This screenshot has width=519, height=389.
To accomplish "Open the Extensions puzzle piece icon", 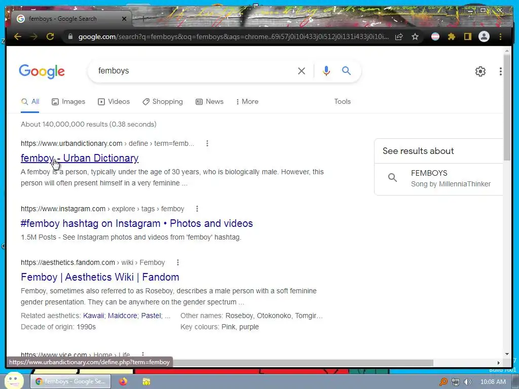I will (452, 36).
